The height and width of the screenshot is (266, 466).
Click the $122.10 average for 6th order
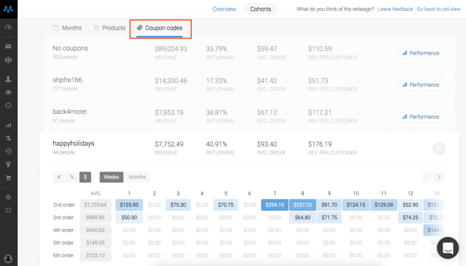[95, 255]
